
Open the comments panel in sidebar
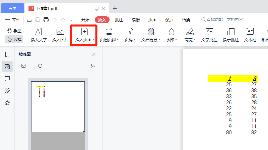point(7,79)
